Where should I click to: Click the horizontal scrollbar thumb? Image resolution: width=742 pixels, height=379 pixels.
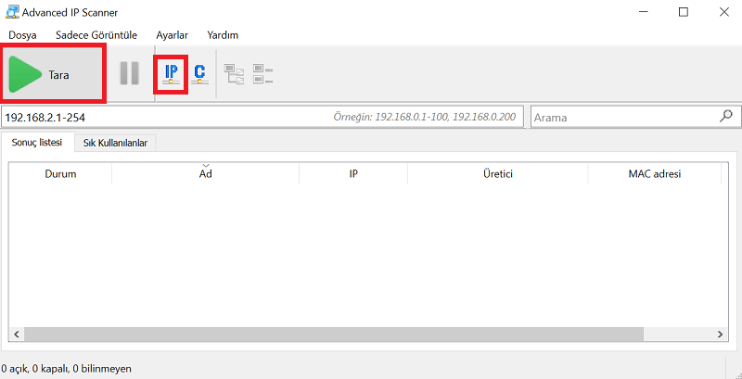[x=334, y=335]
